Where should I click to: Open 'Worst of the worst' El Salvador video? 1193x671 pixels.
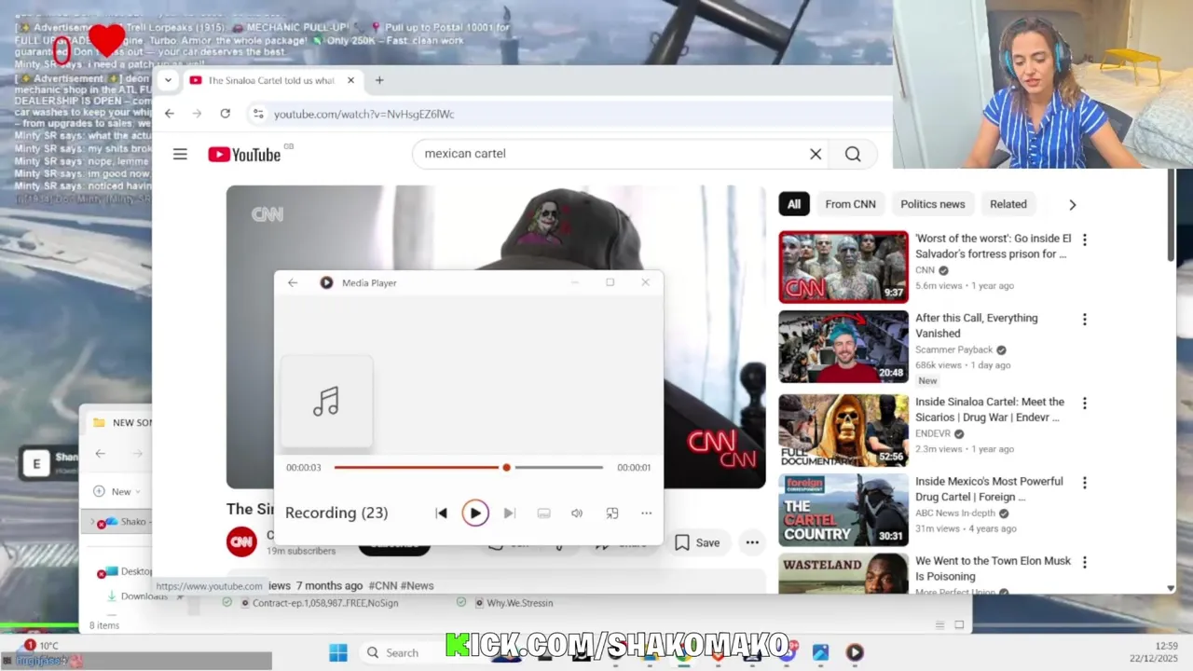[x=993, y=246]
